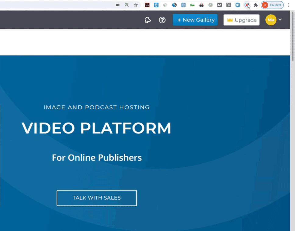295x231 pixels.
Task: Click the Upgrade button
Action: click(241, 20)
